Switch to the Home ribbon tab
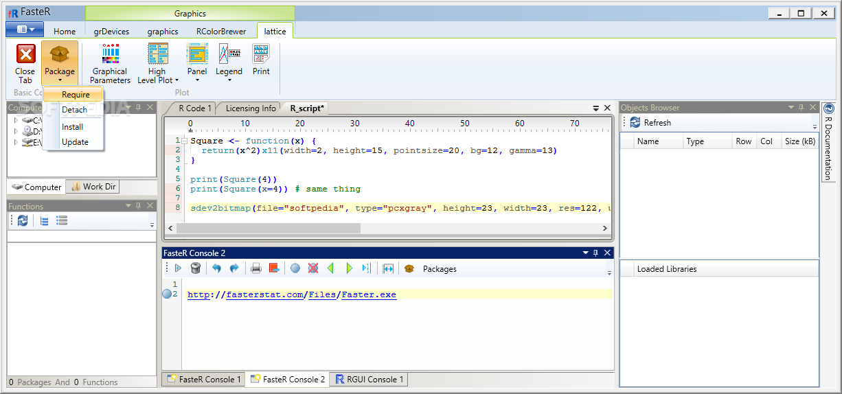 coord(65,31)
